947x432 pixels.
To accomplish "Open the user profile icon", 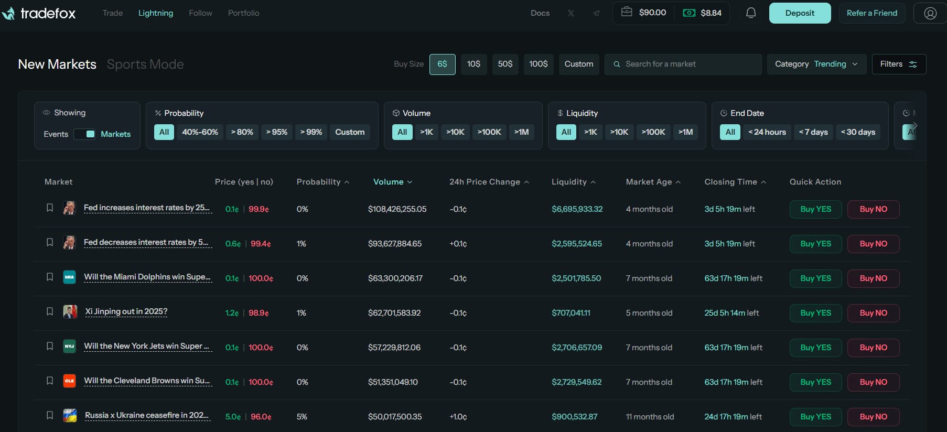I will tap(930, 13).
